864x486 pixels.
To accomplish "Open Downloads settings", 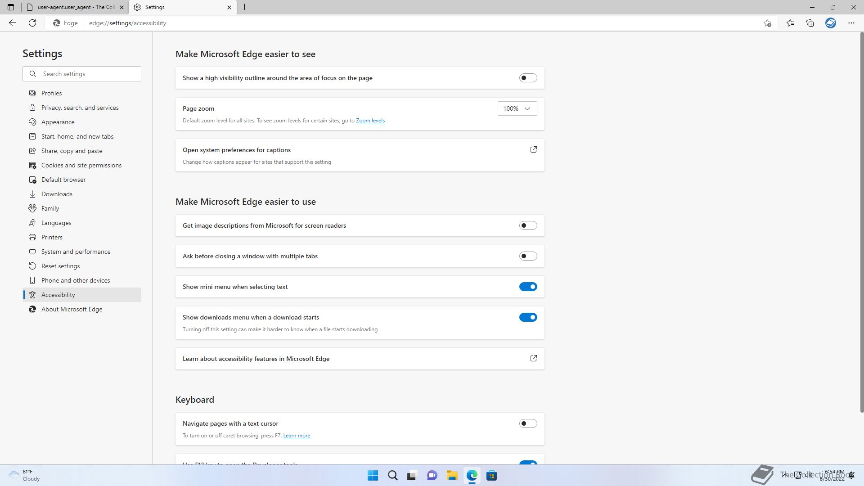I will coord(82,194).
